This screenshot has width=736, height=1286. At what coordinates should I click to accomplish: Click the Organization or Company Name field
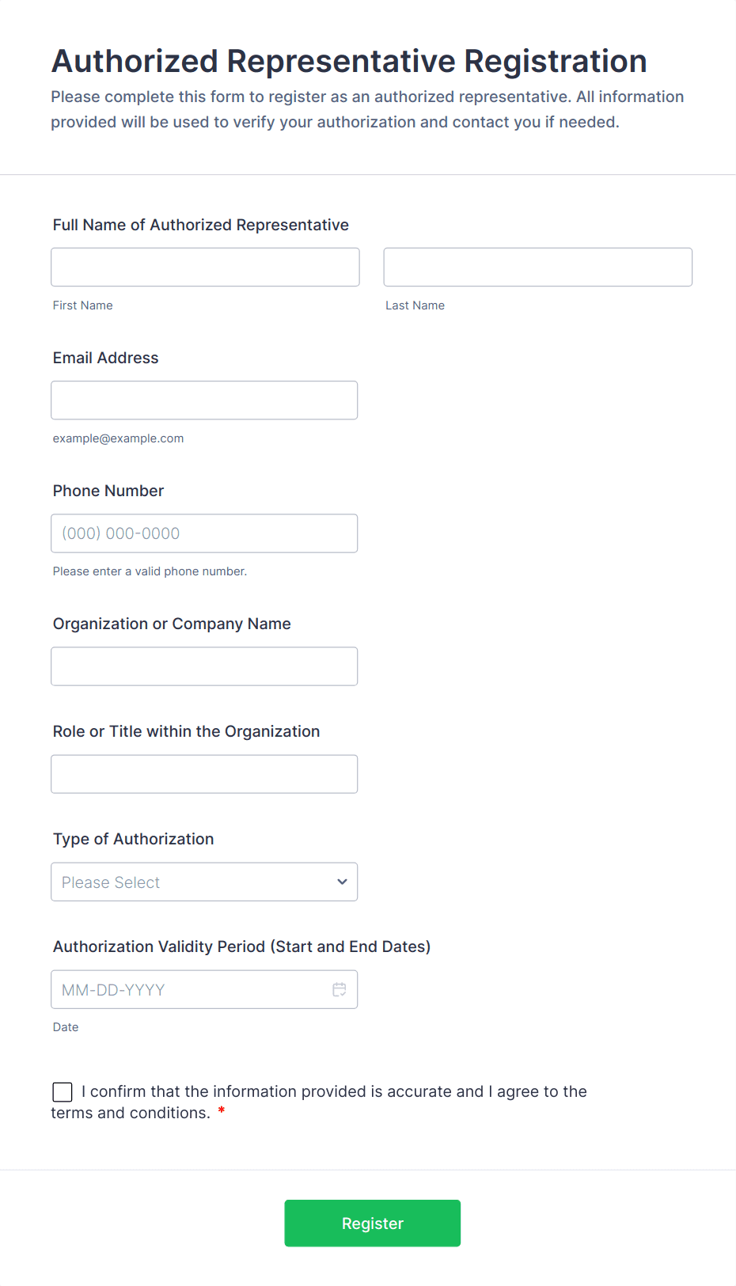204,666
